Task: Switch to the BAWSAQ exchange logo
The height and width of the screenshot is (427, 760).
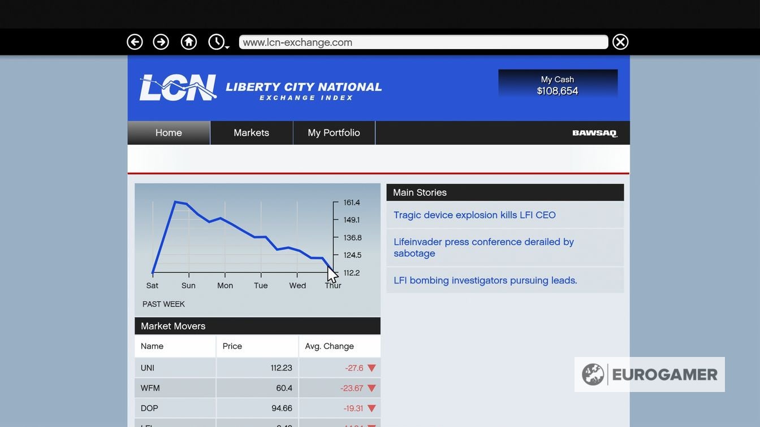Action: coord(594,133)
